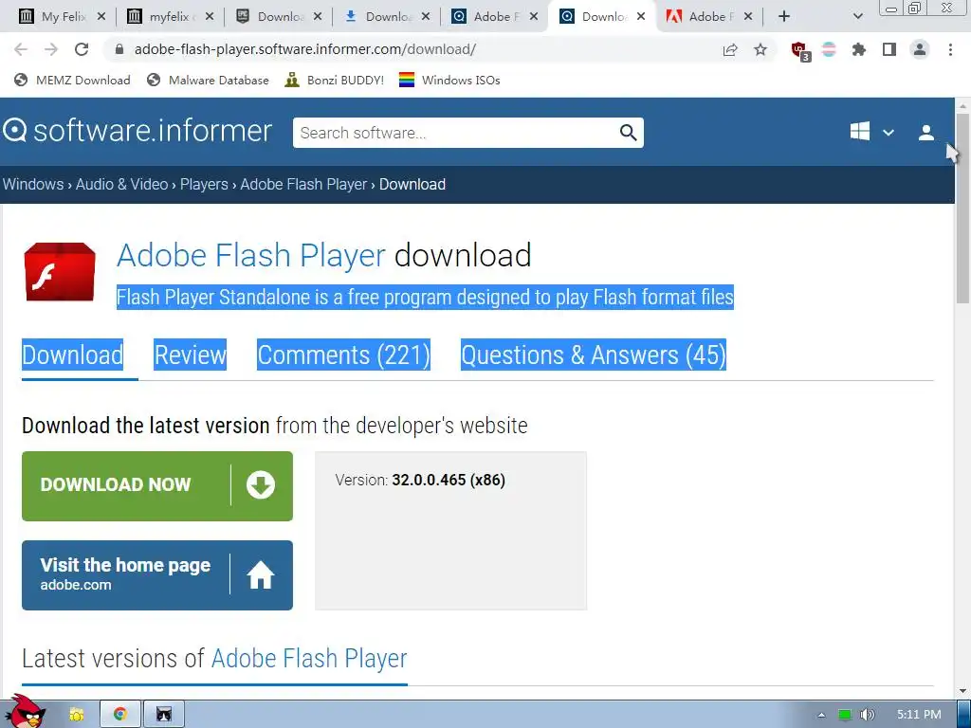Image resolution: width=971 pixels, height=728 pixels.
Task: Click the search magnifier button
Action: click(x=628, y=133)
